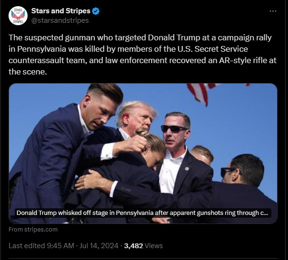This screenshot has height=260, width=288.
Task: Open the article preview photo card
Action: pos(143,153)
